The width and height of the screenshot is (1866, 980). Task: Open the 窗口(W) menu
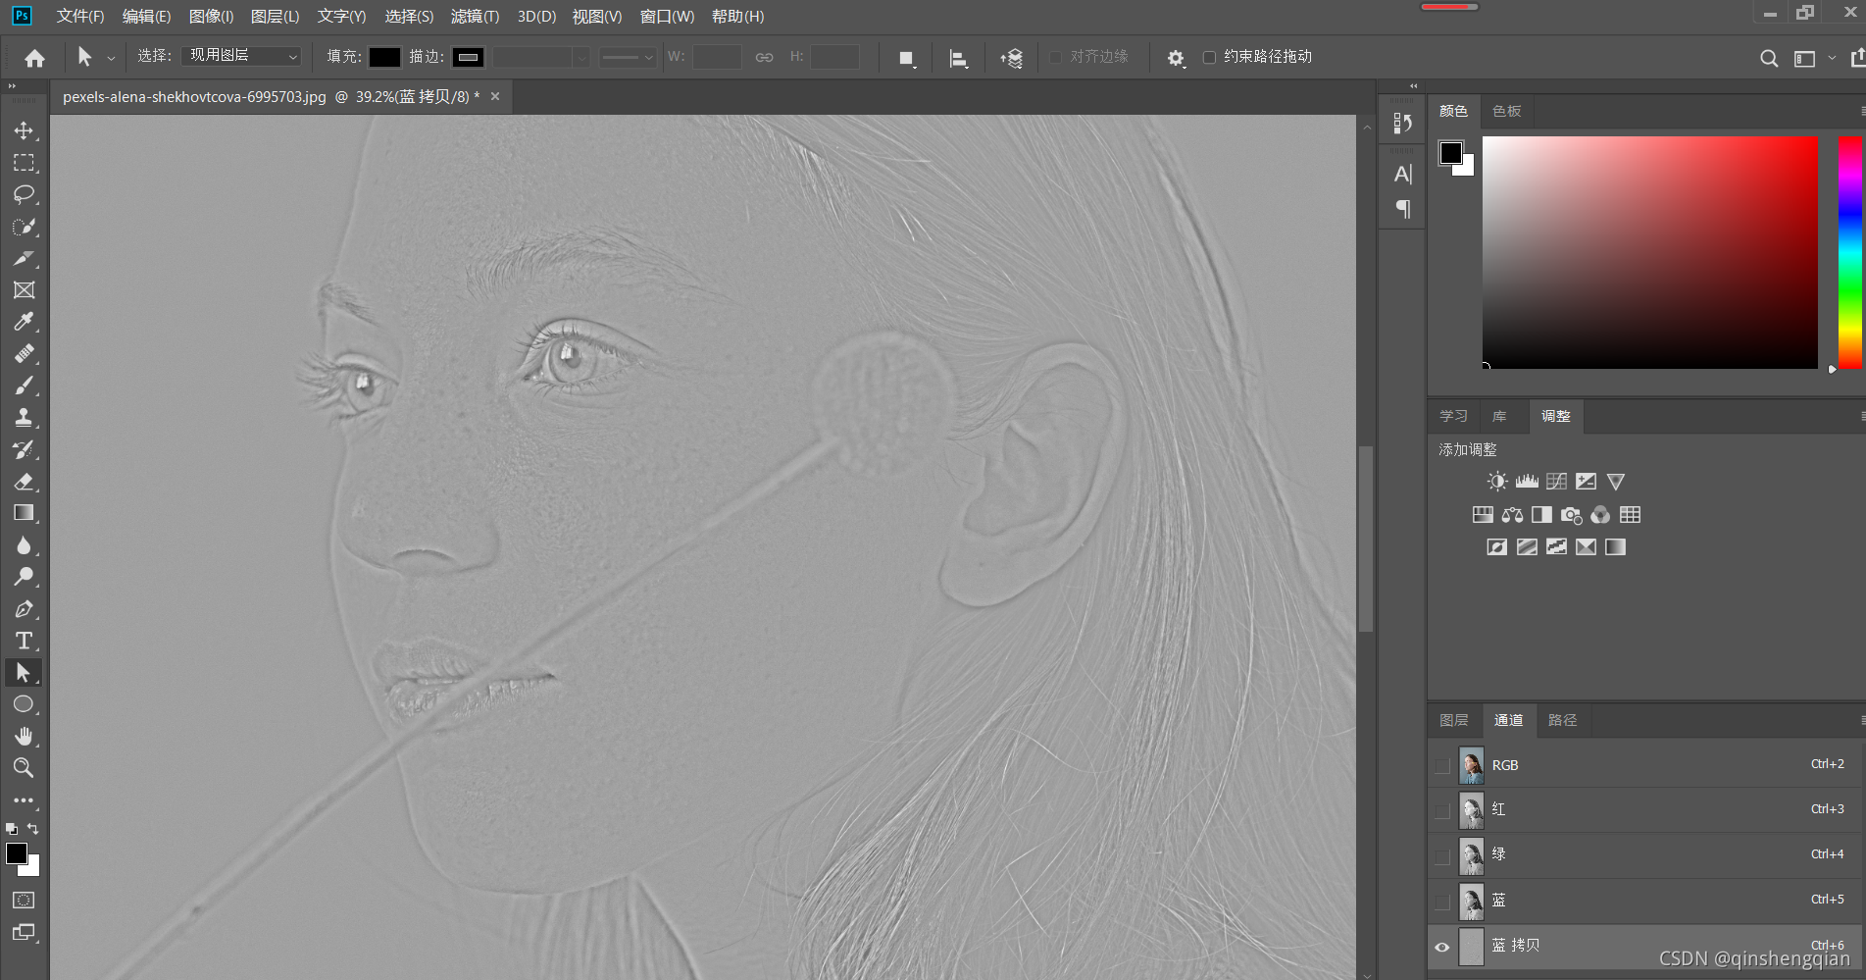667,16
